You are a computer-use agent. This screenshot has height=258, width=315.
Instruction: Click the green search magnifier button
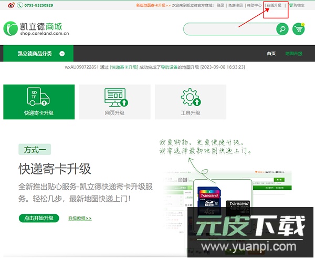click(x=282, y=29)
